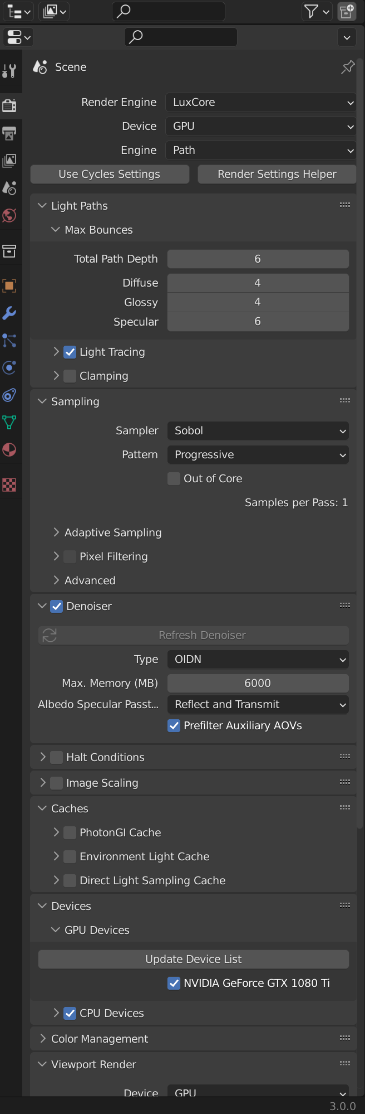Click the pin icon beside Scene
The height and width of the screenshot is (1114, 365).
click(x=348, y=67)
